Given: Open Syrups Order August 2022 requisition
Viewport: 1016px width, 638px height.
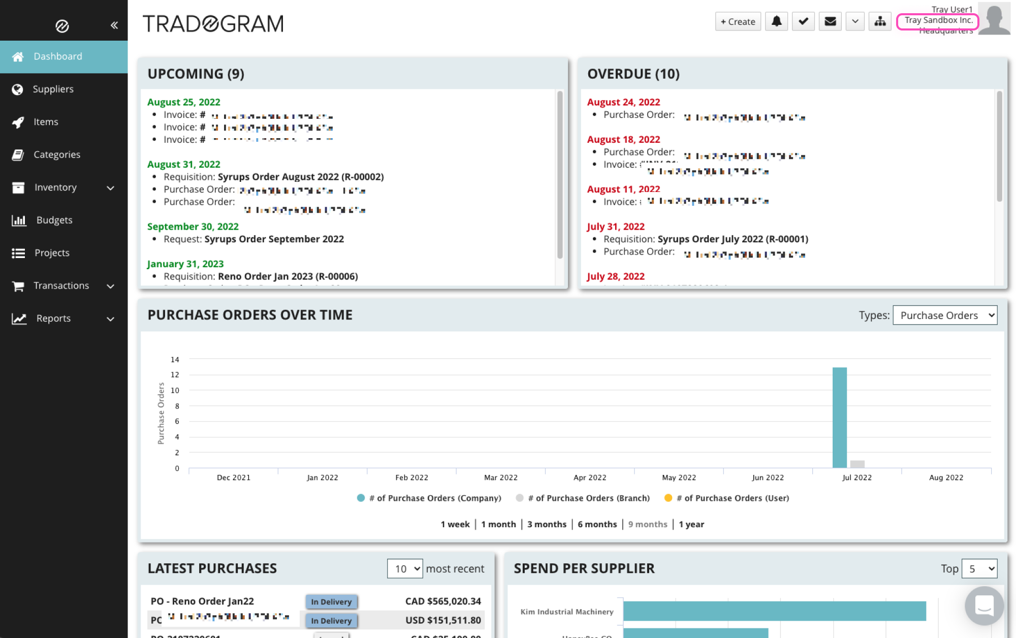Looking at the screenshot, I should pos(300,177).
